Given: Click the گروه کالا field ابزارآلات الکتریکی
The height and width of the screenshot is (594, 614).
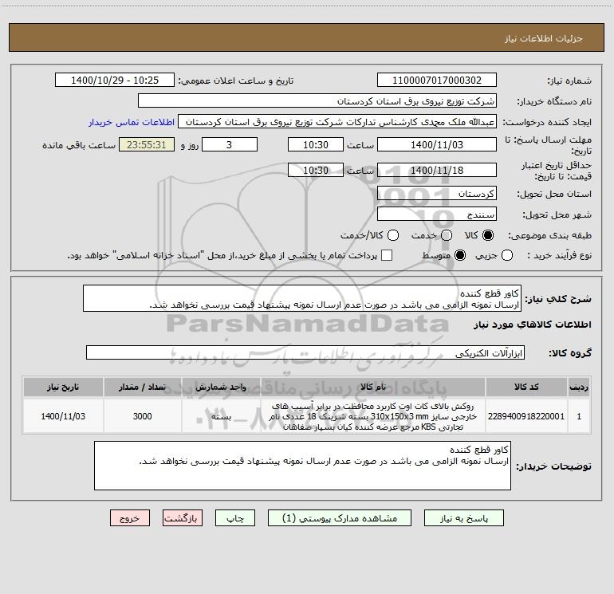Looking at the screenshot, I should 305,352.
